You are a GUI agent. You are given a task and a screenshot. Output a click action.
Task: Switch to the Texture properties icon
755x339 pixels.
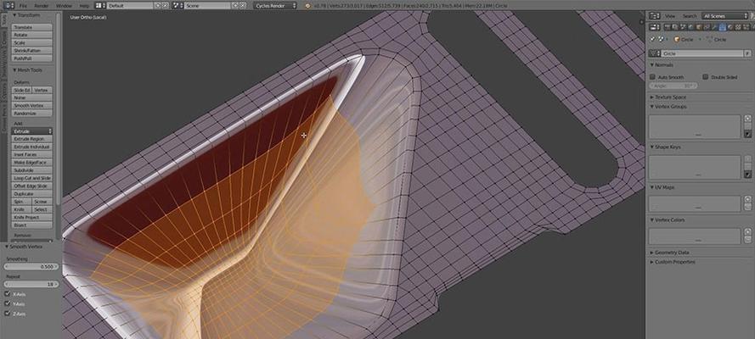click(738, 27)
